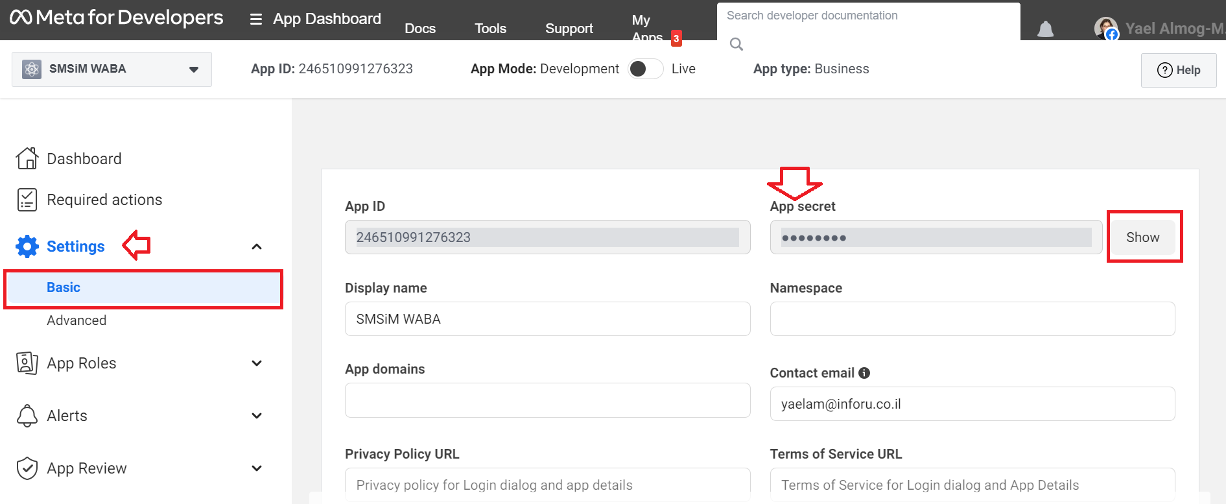
Task: Click the Contact email field
Action: (973, 404)
